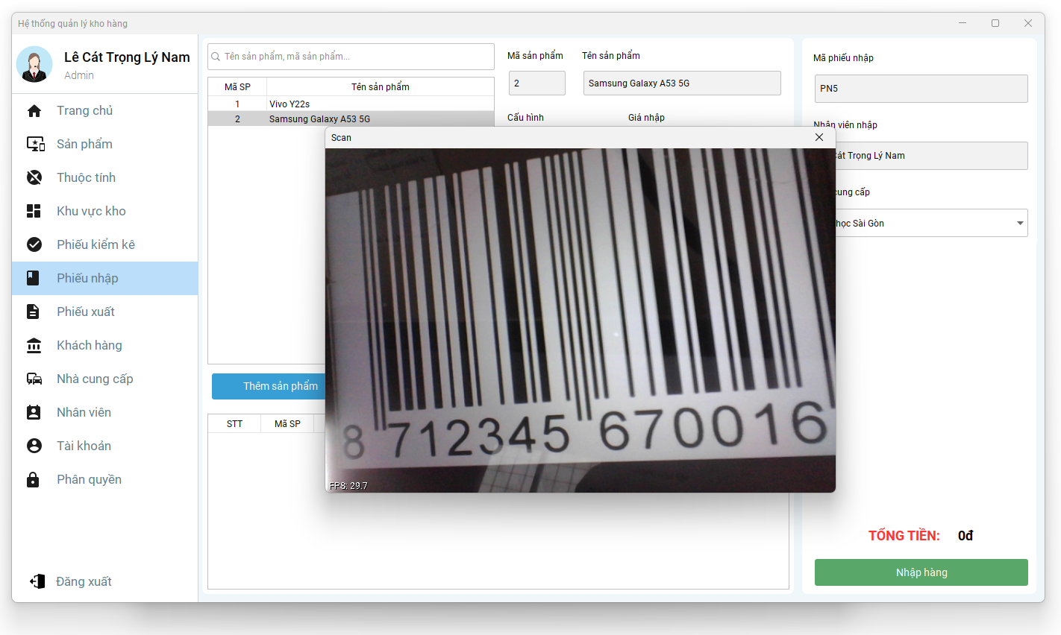
Task: Click the Phiếu nhập book icon
Action: tap(33, 278)
